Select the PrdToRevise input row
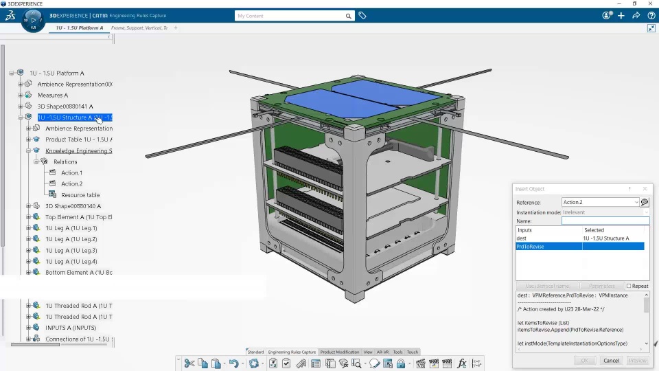The height and width of the screenshot is (371, 659). pos(580,247)
